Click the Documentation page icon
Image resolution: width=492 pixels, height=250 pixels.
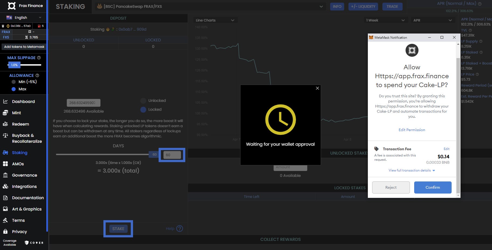(x=5, y=198)
